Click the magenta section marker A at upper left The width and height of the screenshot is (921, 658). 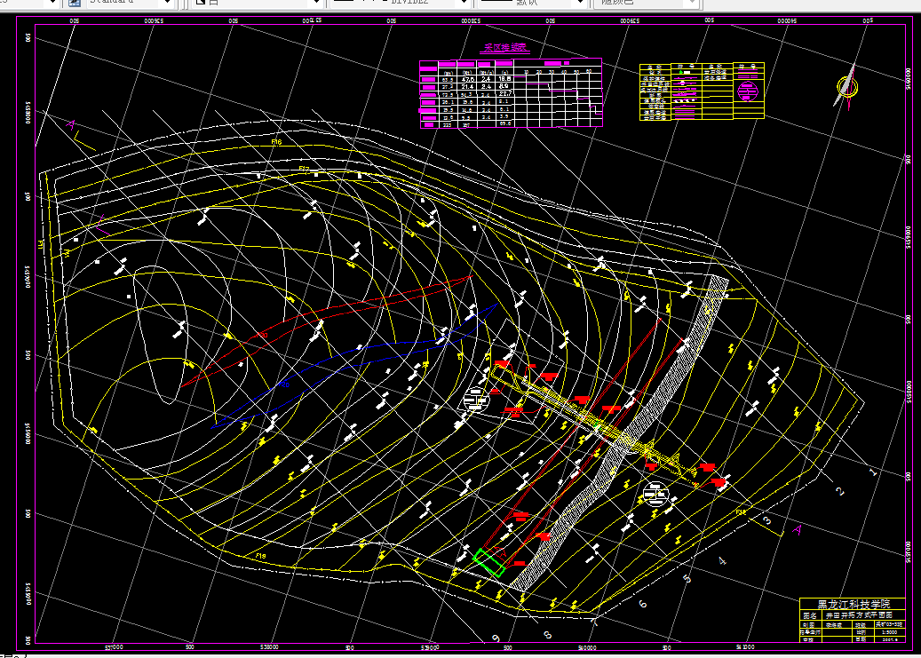(x=71, y=124)
